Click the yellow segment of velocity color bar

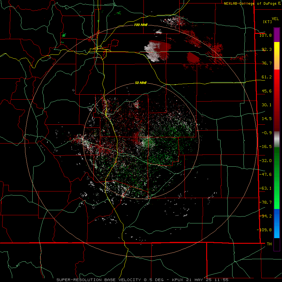pyautogui.click(x=277, y=56)
